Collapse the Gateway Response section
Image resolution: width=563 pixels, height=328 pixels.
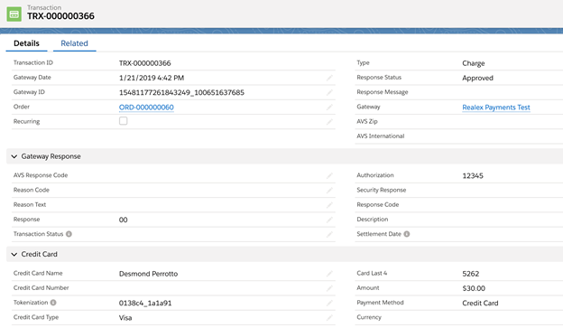point(14,156)
